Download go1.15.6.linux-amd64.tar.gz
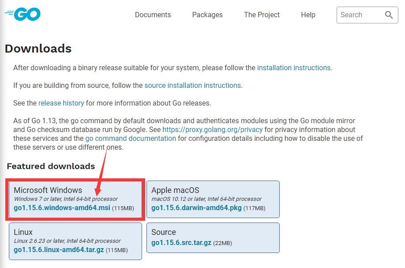The width and height of the screenshot is (405, 268). [x=59, y=250]
